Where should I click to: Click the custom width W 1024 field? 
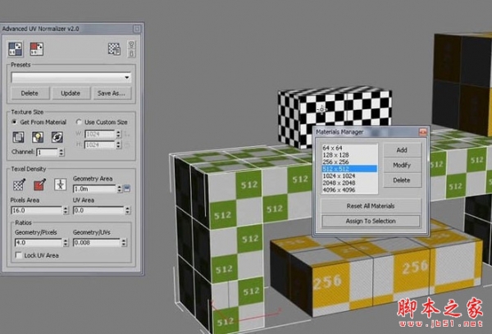tap(100, 134)
